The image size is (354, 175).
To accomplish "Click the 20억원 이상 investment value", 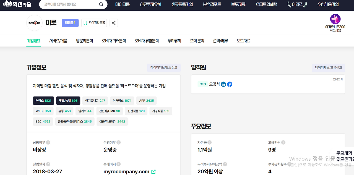I will pyautogui.click(x=210, y=172).
